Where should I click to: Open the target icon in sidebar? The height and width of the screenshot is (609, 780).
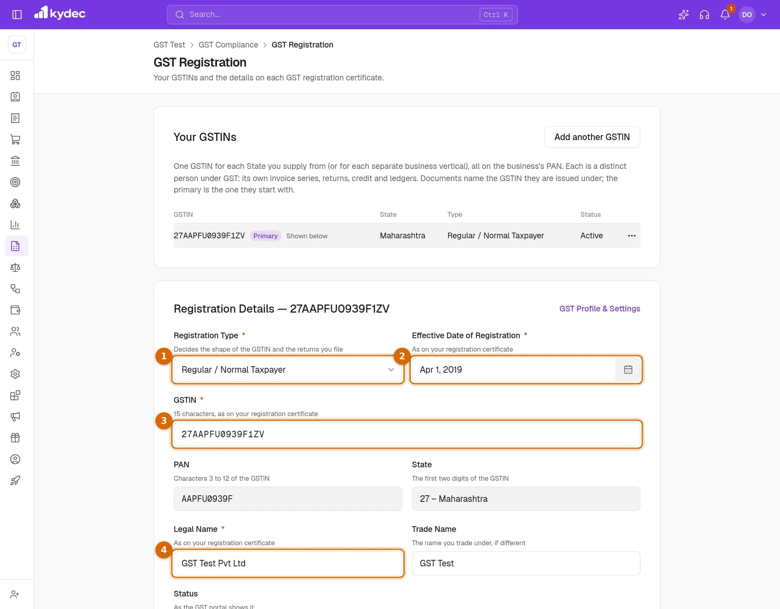tap(15, 182)
